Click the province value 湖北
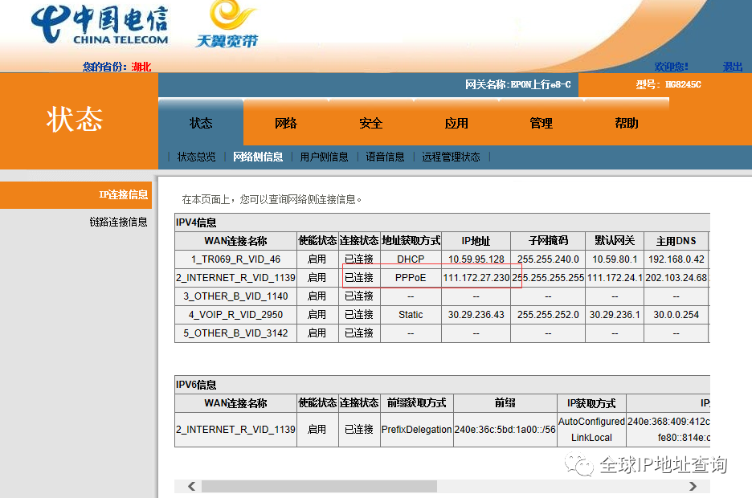752x498 pixels. 141,67
